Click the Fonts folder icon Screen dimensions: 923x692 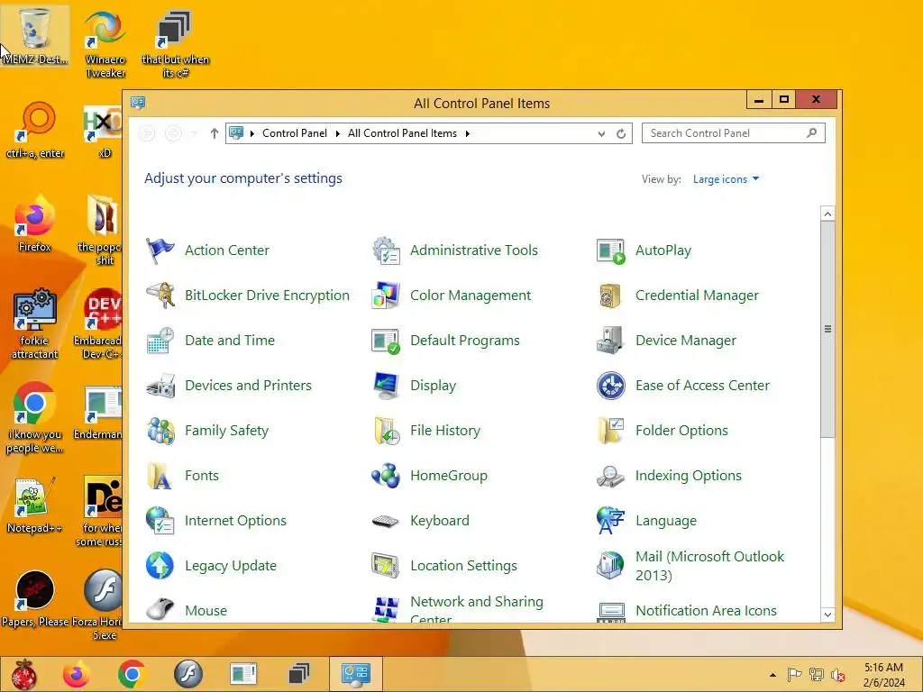(x=160, y=476)
